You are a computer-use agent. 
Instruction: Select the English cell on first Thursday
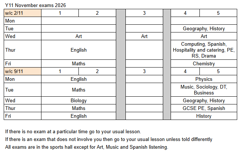[x=78, y=50]
